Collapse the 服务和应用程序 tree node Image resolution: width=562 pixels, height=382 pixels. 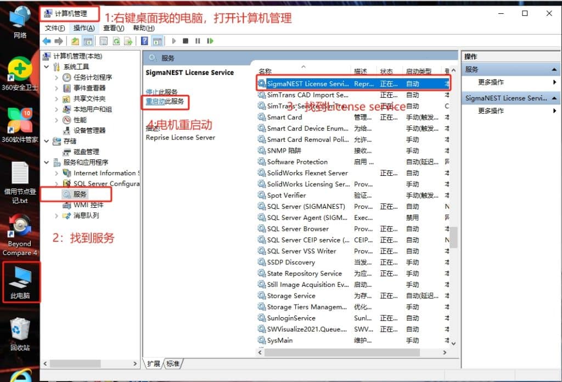pos(46,162)
